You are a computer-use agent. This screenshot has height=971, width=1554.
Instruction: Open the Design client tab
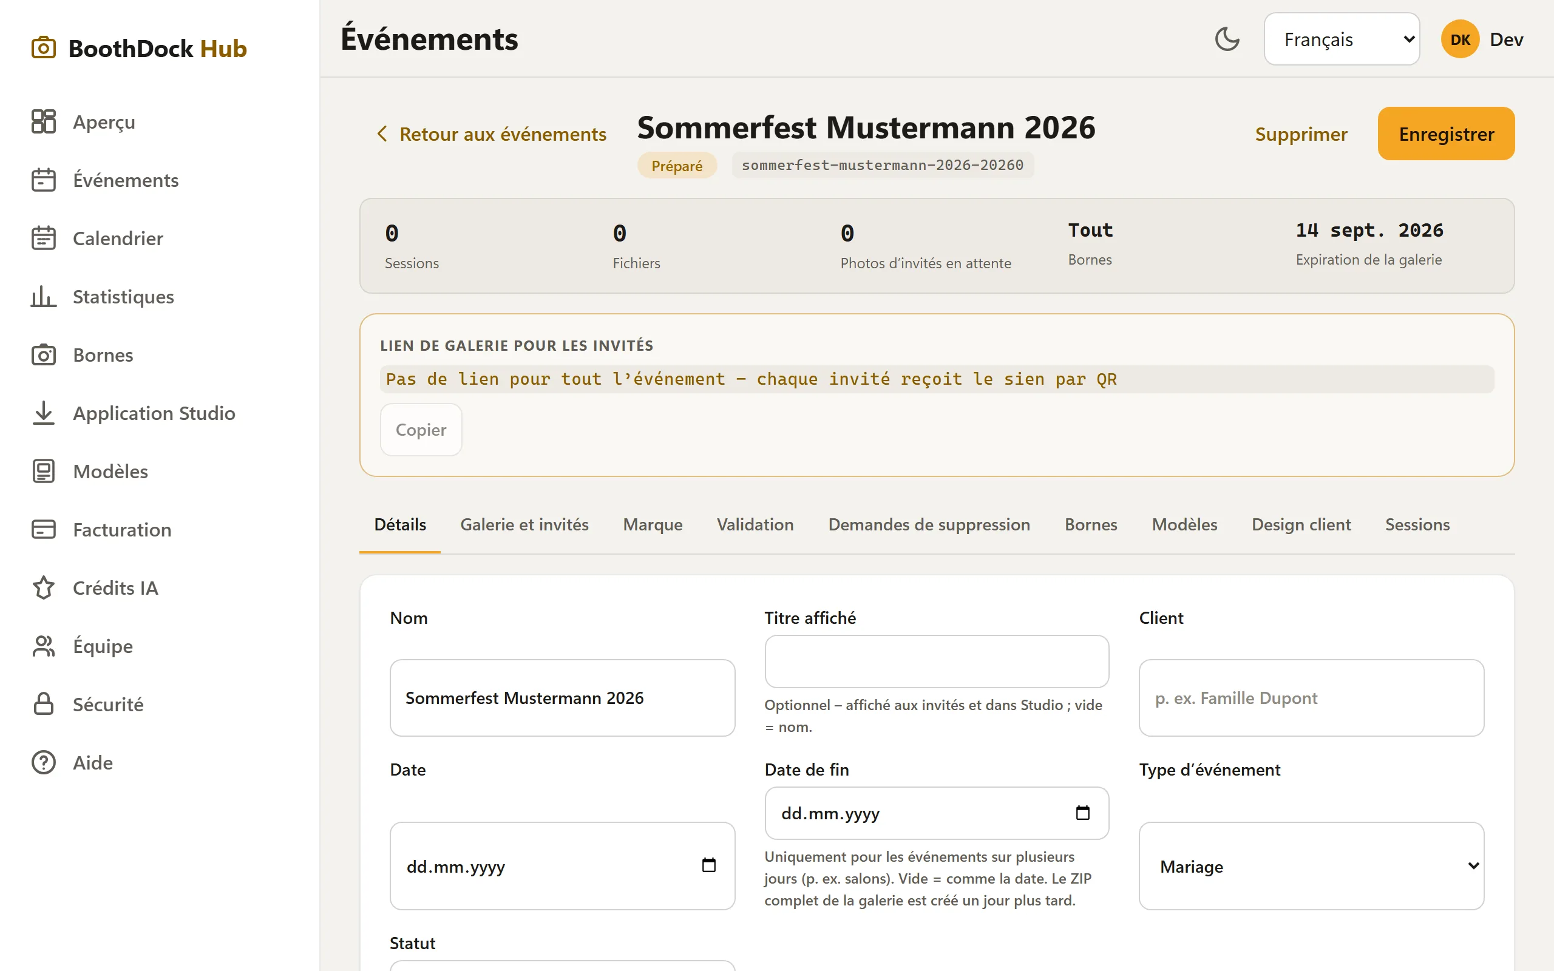click(x=1301, y=525)
